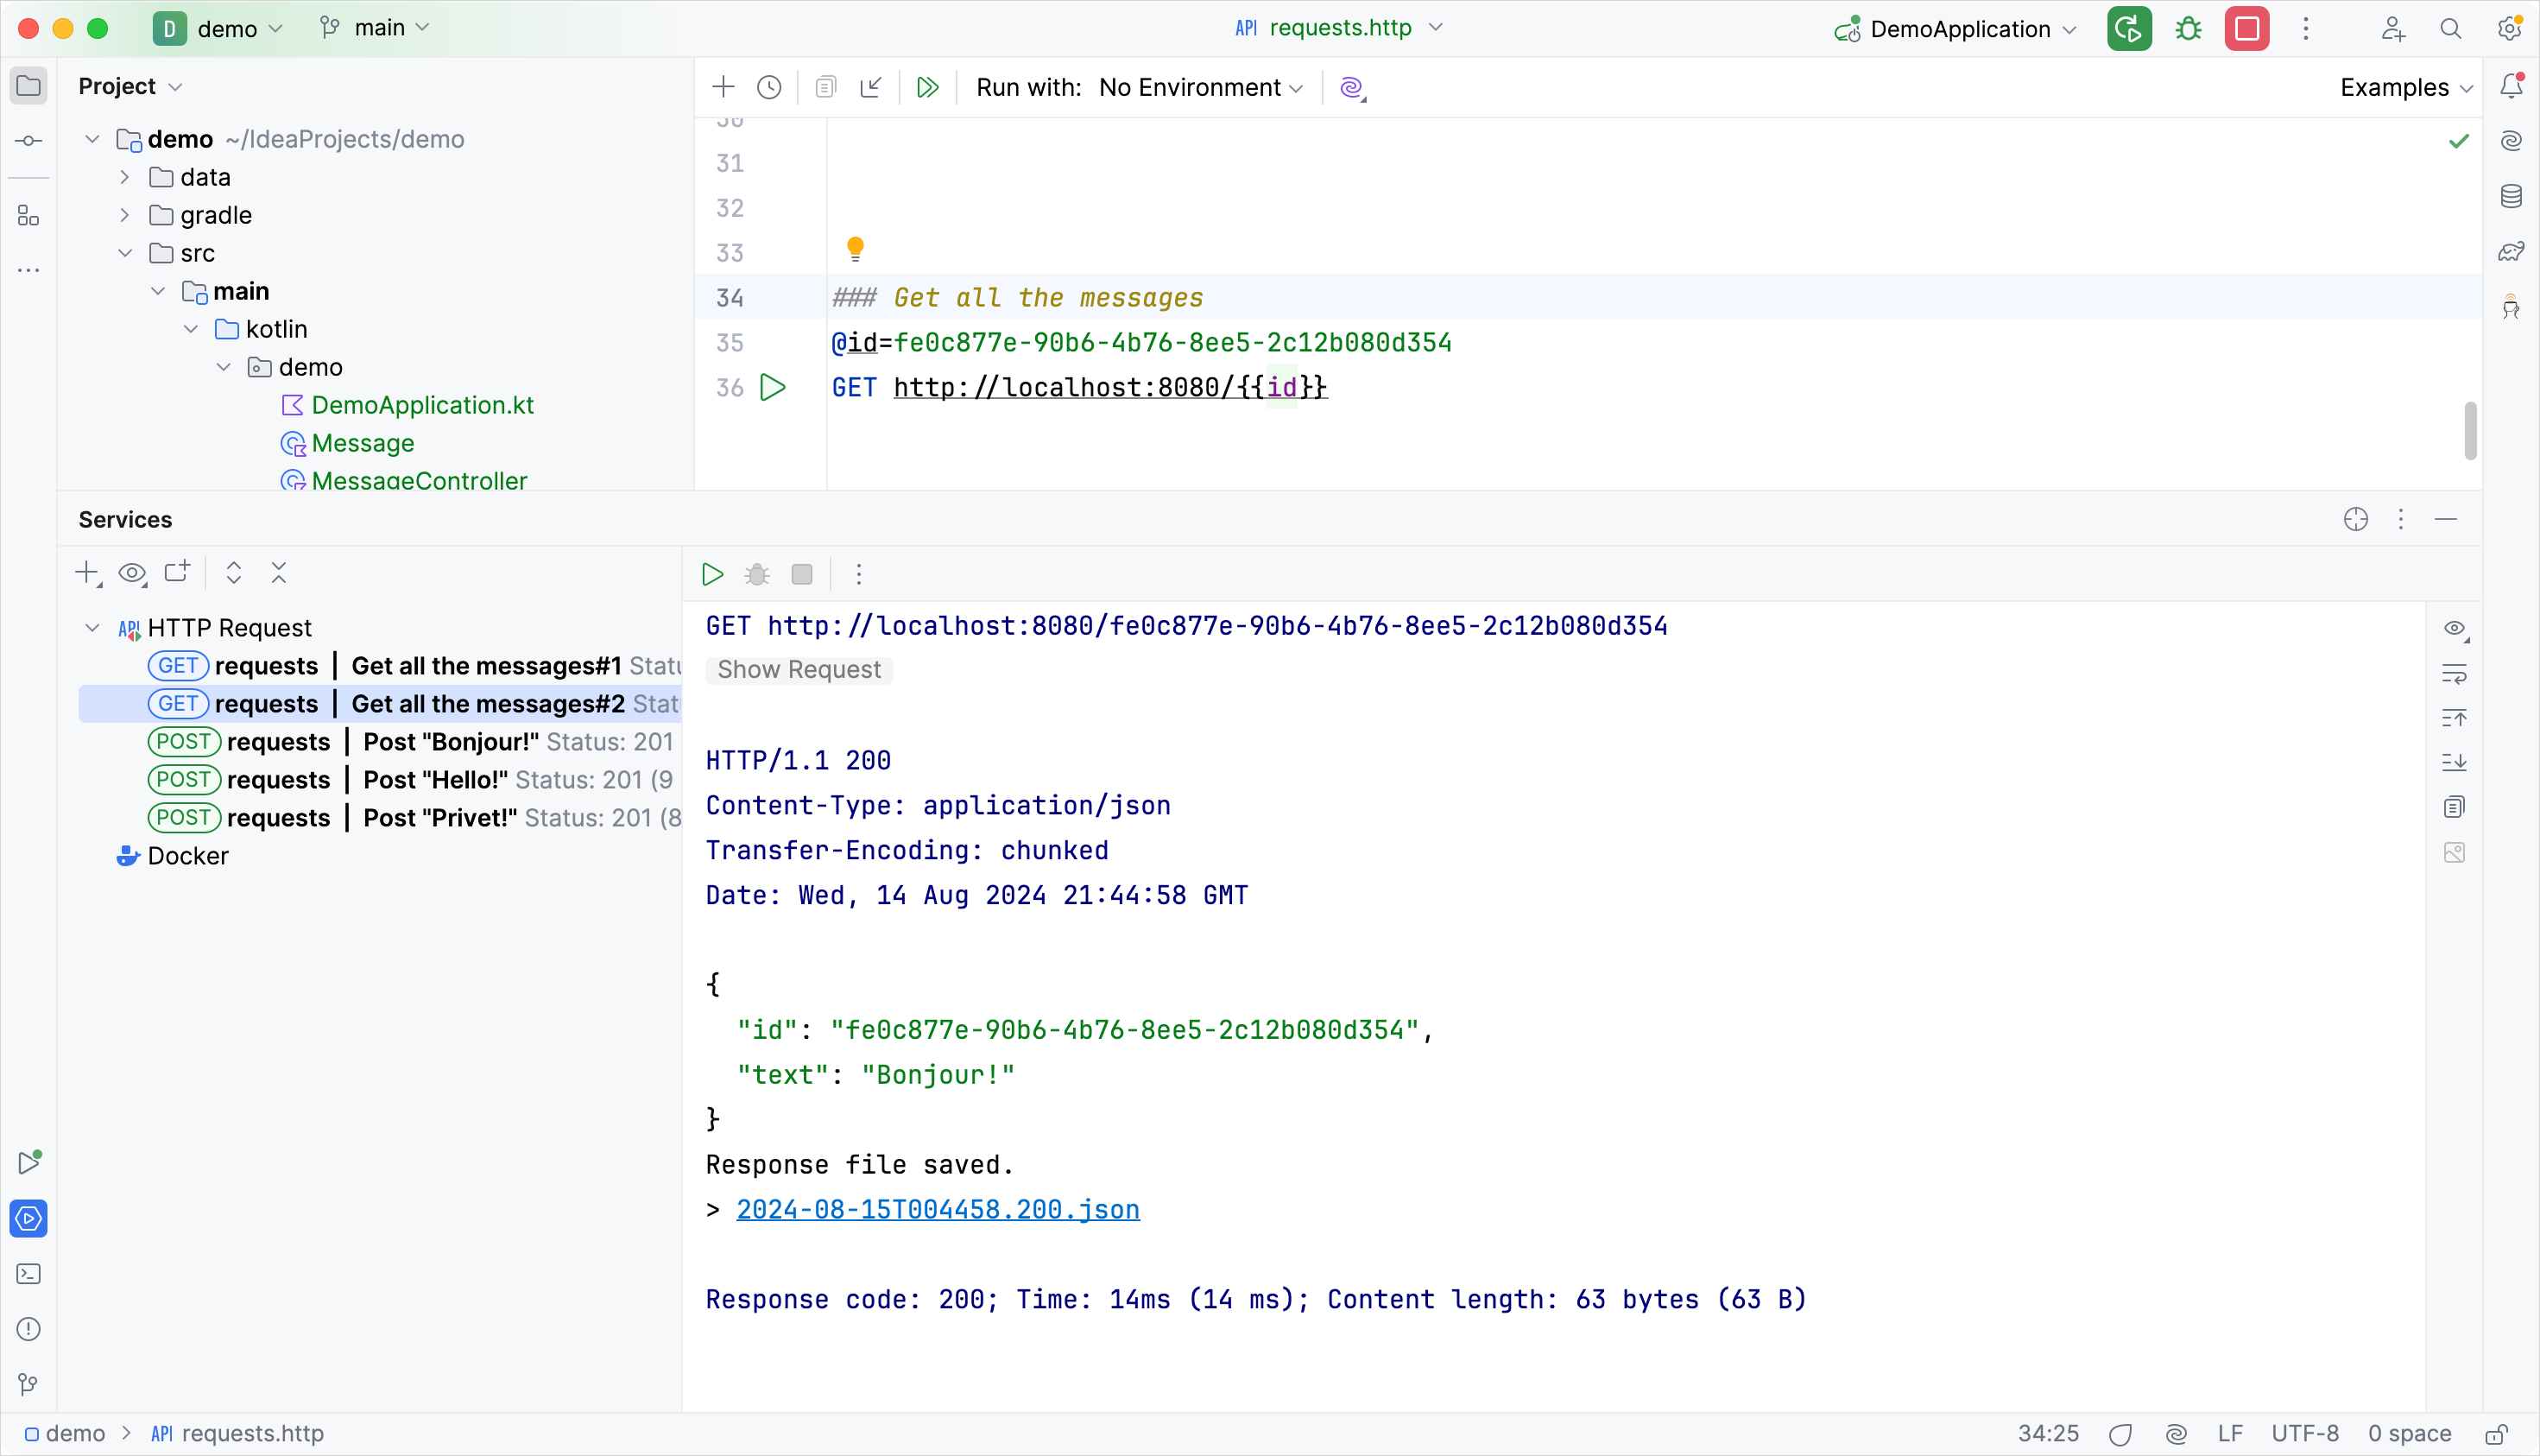Open the Database tool window icon
Viewport: 2540px width, 1456px height.
point(2511,196)
